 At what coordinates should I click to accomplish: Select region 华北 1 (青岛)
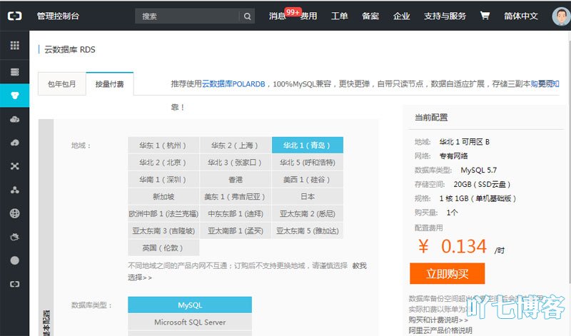pos(308,146)
